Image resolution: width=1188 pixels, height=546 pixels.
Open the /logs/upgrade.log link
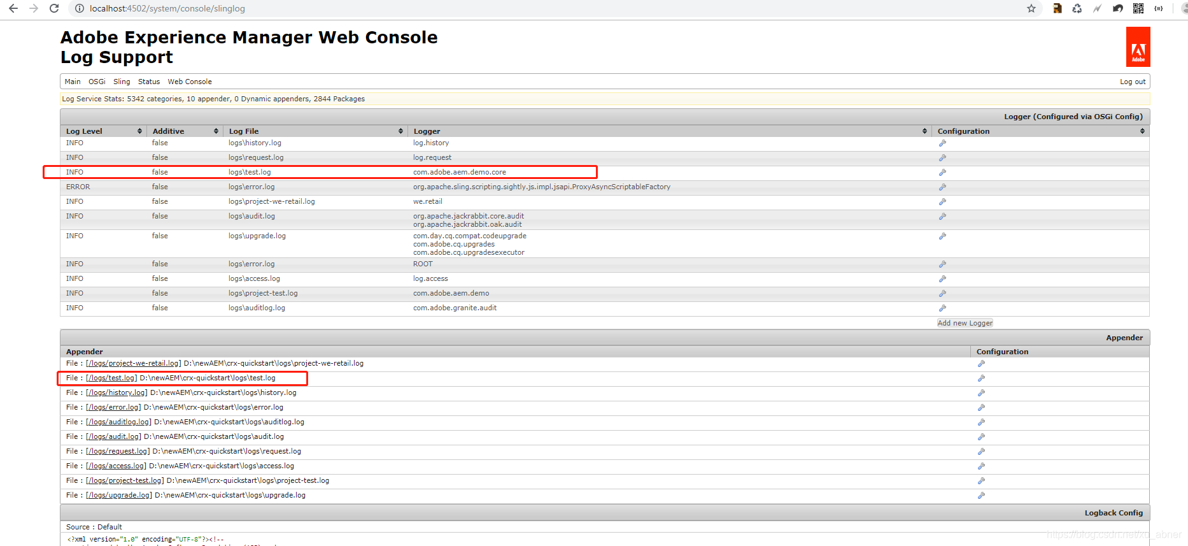(x=119, y=496)
